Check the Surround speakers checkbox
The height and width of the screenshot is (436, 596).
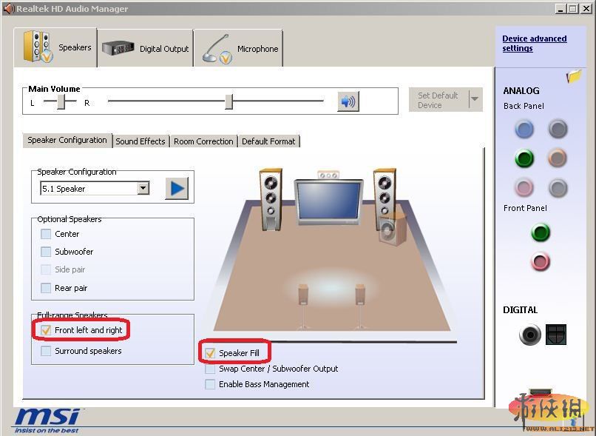click(46, 351)
